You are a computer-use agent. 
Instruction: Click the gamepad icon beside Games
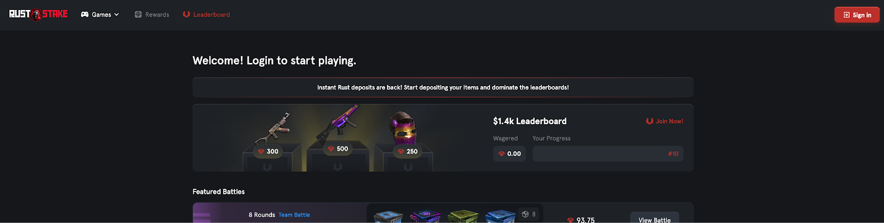[85, 14]
